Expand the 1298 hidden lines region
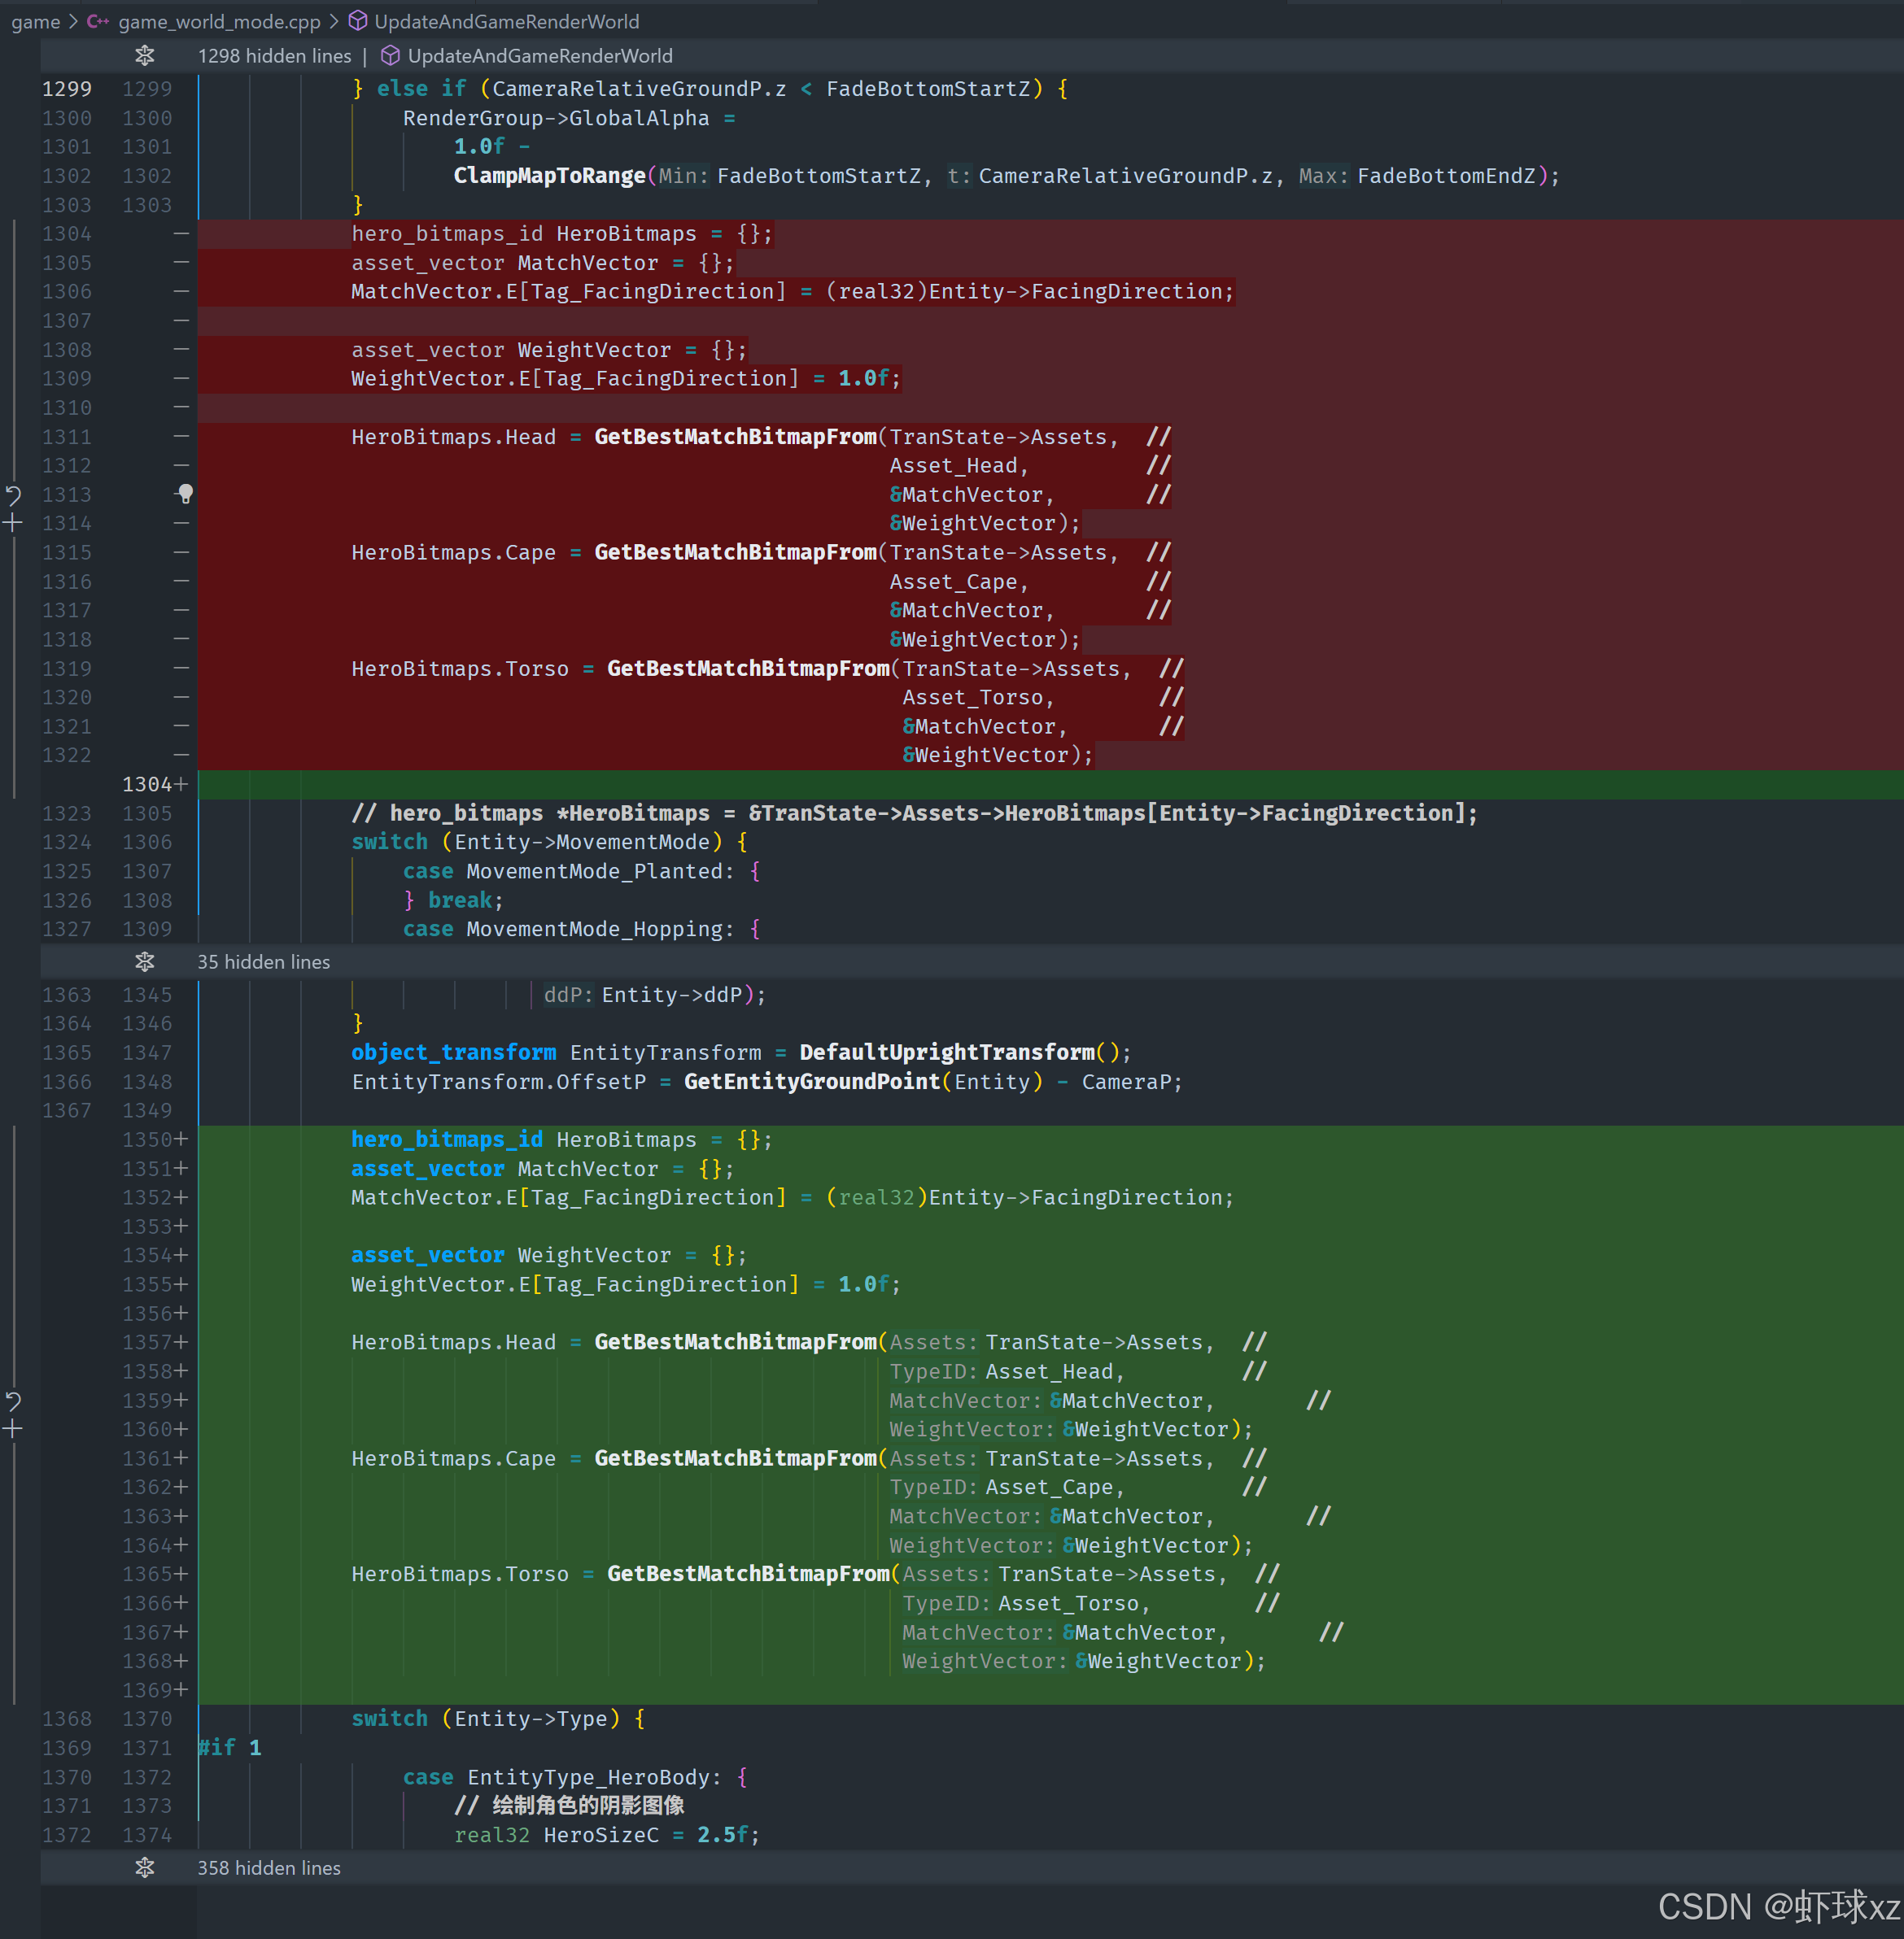This screenshot has height=1939, width=1904. tap(145, 56)
